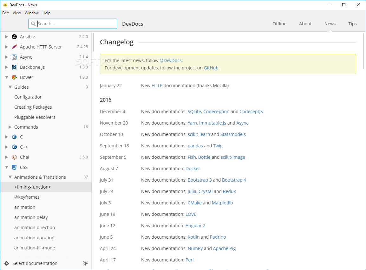Open the animation-fill-mode entry

[x=35, y=248]
